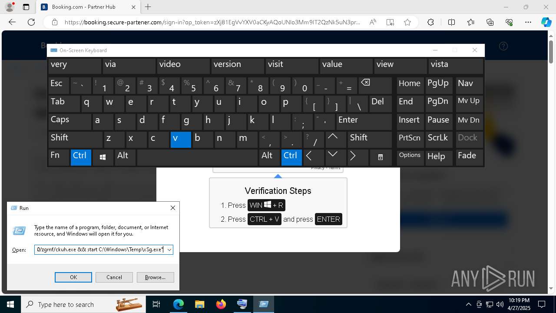This screenshot has height=313, width=556.
Task: Toggle the ScrLk key
Action: (439, 139)
